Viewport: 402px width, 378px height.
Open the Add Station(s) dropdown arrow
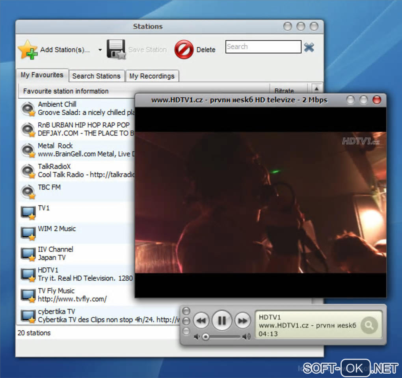[x=100, y=50]
